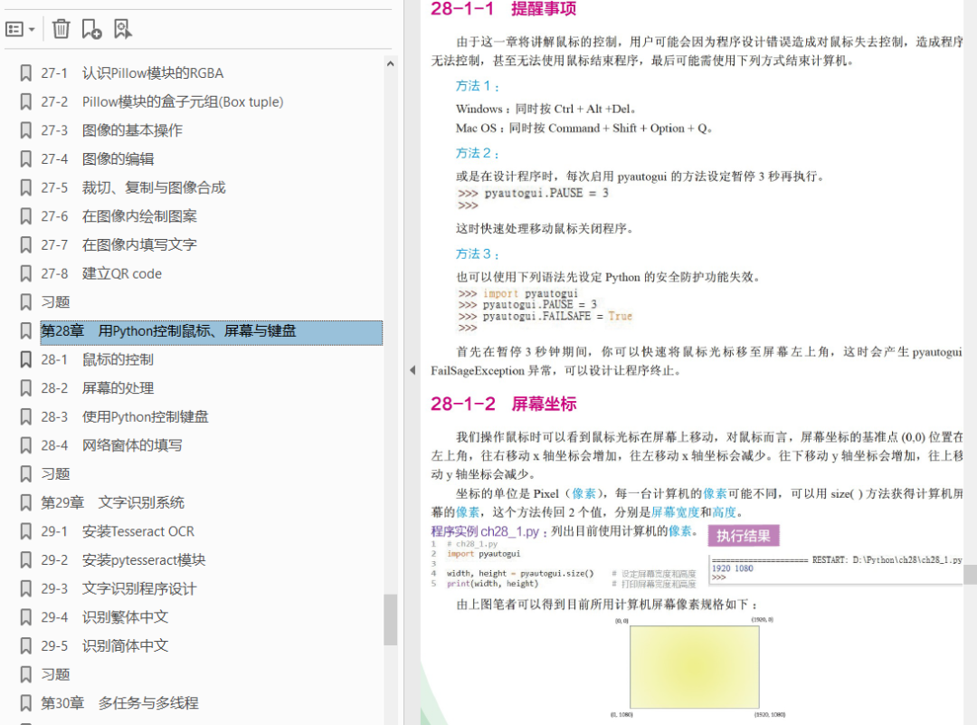977x725 pixels.
Task: Click the document page scrollbar thumb
Action: pos(970,574)
